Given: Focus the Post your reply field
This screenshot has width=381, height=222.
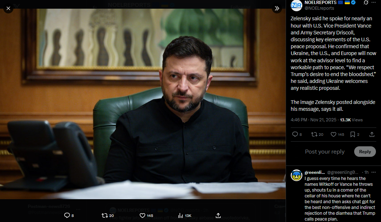Looking at the screenshot, I should point(324,152).
